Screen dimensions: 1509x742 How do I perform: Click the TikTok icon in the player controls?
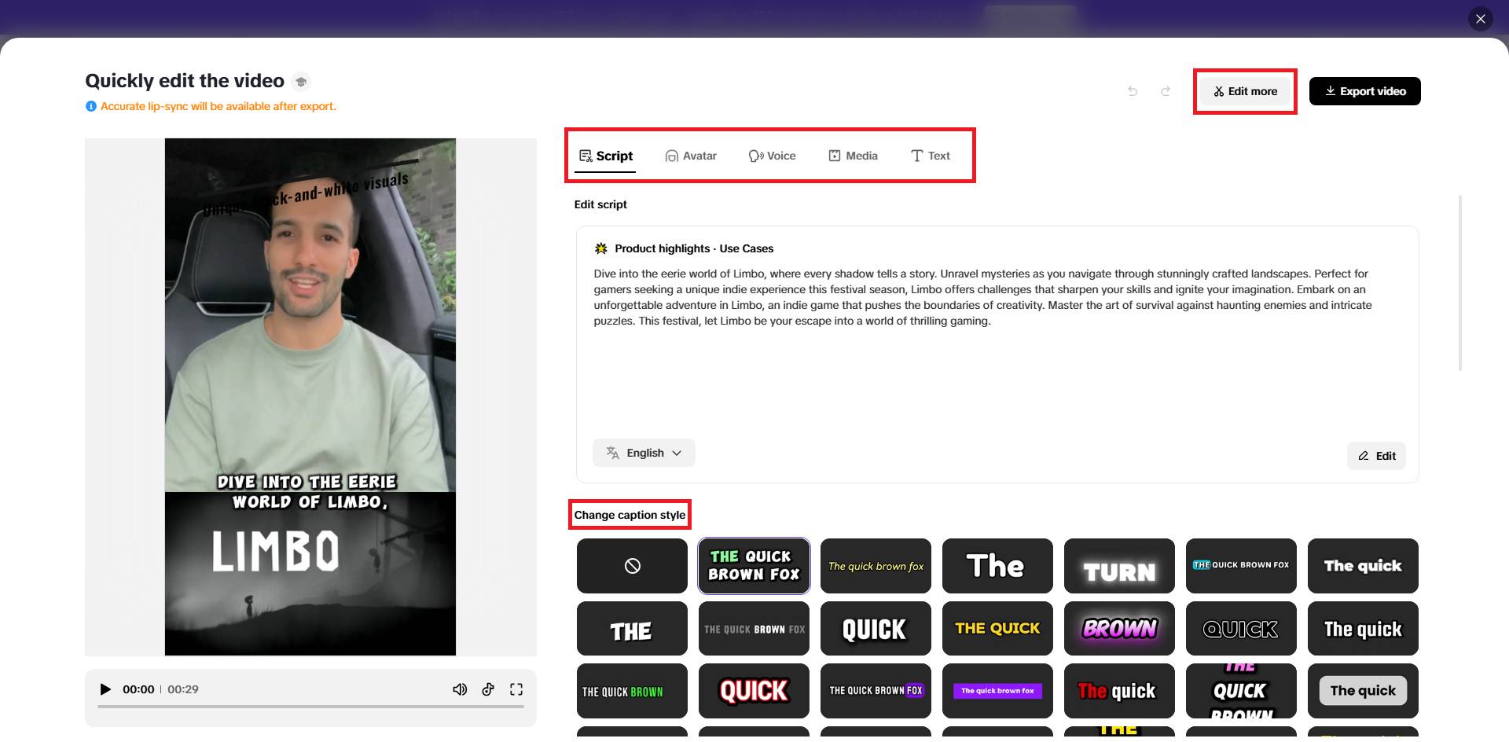tap(488, 689)
